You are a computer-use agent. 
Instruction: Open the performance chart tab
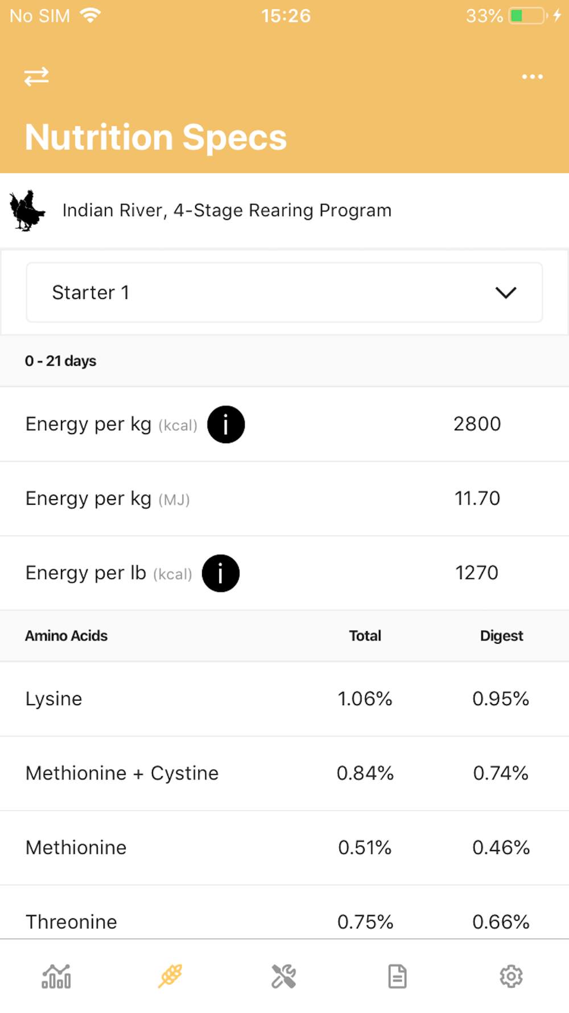(x=56, y=976)
